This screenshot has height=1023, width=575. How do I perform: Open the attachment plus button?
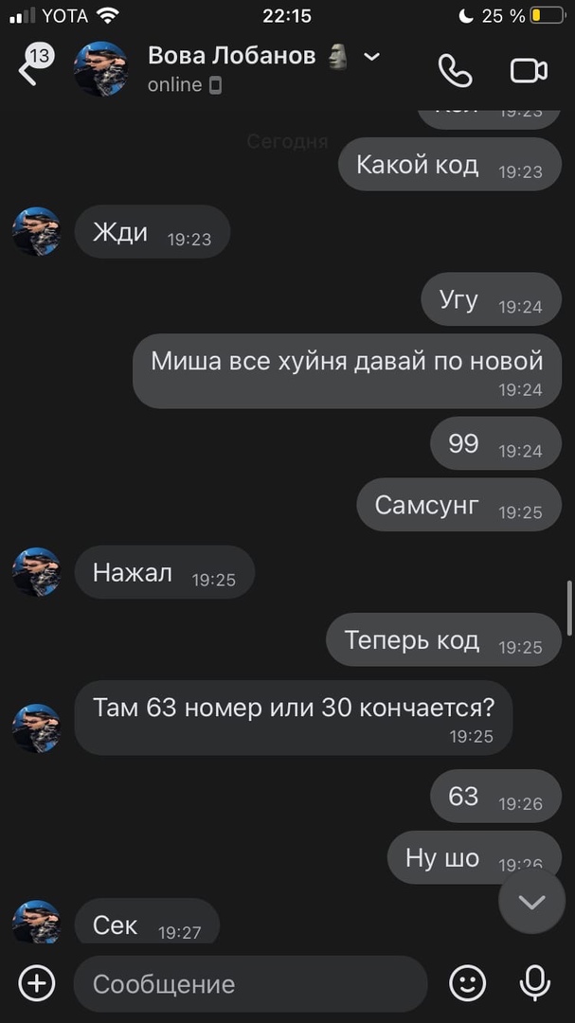tap(37, 983)
